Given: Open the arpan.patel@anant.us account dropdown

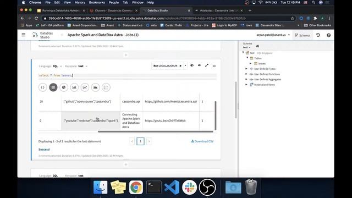Looking at the screenshot, I should 273,35.
